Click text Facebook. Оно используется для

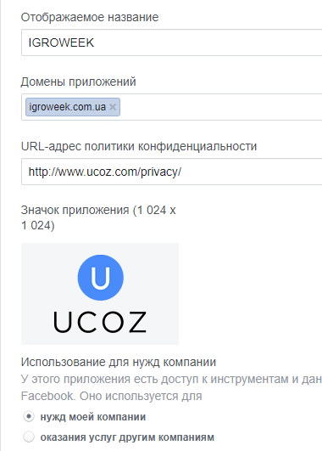point(111,396)
